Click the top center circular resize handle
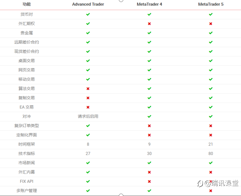The width and height of the screenshot is (241, 196). click(121, 0)
